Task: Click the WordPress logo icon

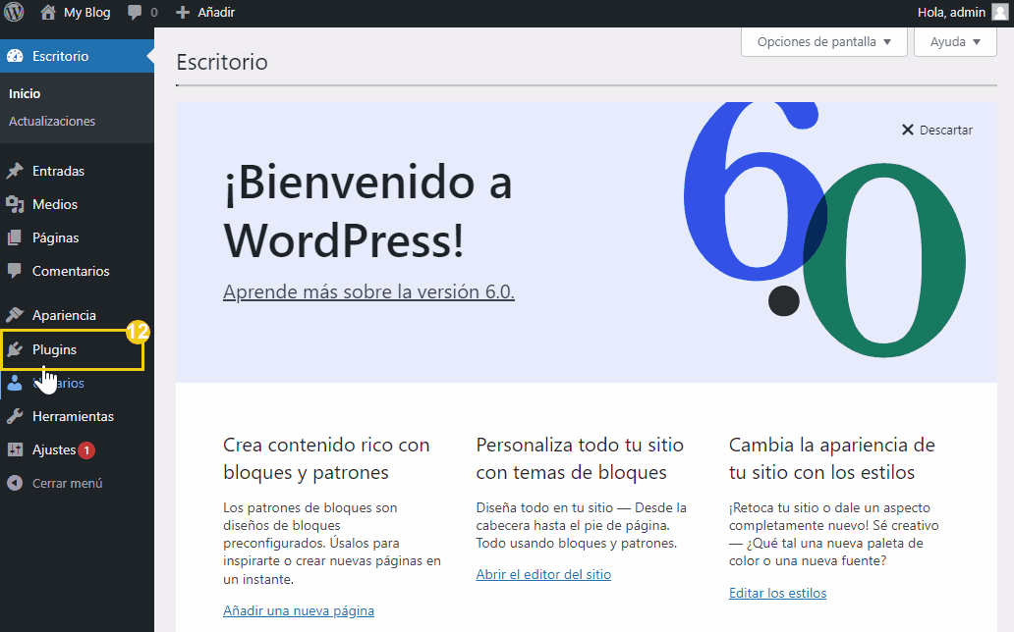Action: tap(14, 13)
